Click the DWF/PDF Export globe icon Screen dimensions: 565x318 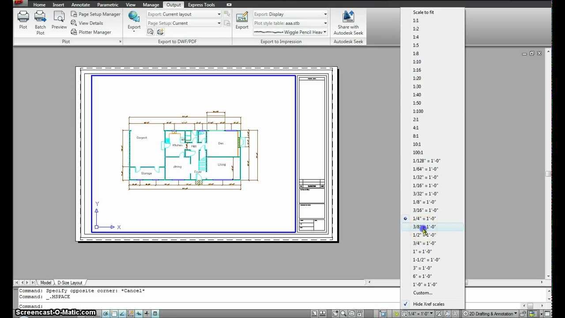[x=134, y=17]
